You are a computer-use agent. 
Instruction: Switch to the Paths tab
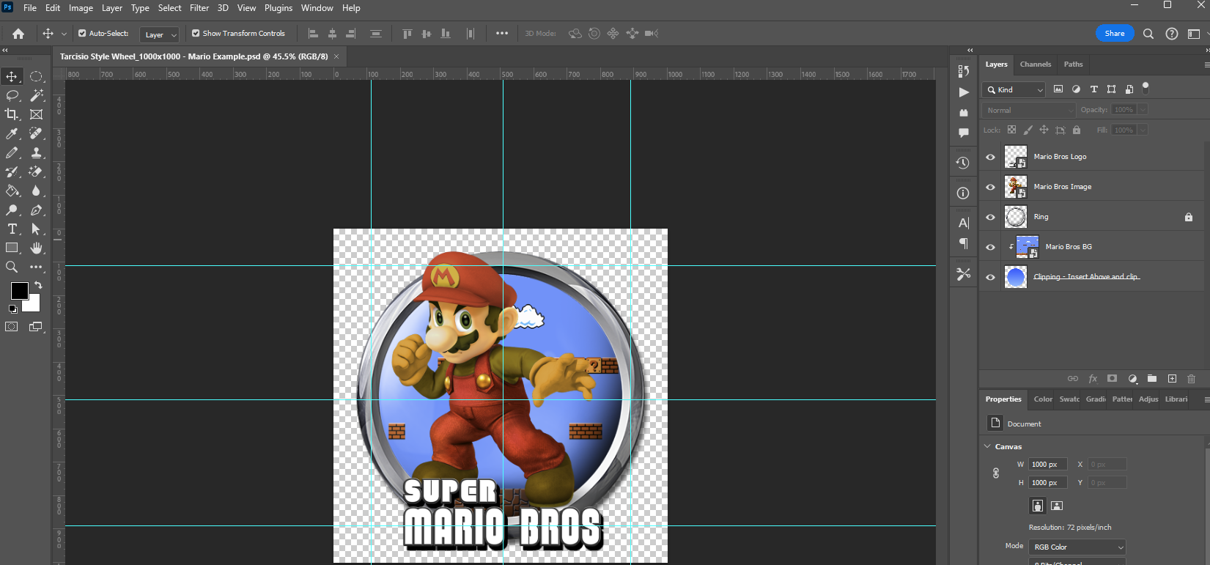[1073, 64]
